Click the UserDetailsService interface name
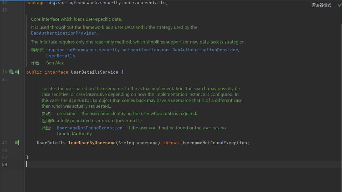 pyautogui.click(x=94, y=72)
